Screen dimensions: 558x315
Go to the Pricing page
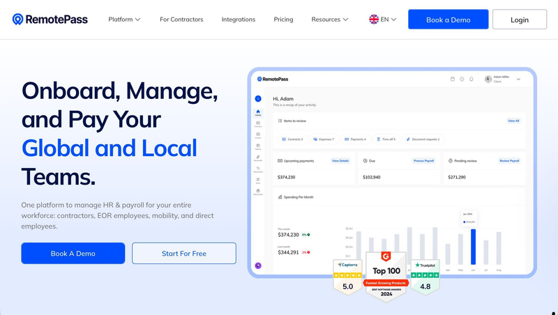pyautogui.click(x=283, y=20)
